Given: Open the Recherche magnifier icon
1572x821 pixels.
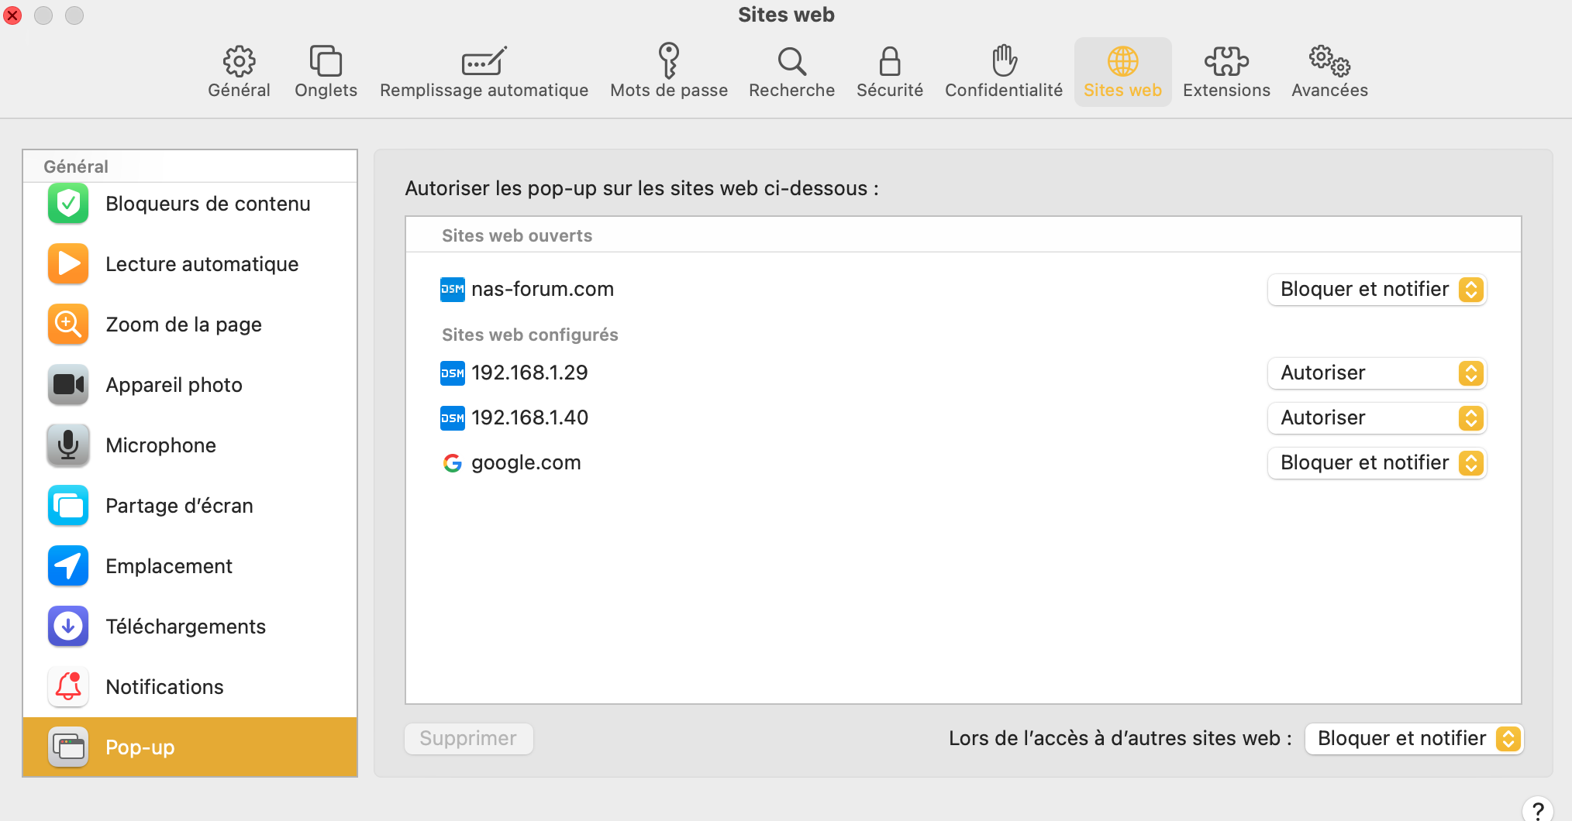Looking at the screenshot, I should [x=791, y=60].
